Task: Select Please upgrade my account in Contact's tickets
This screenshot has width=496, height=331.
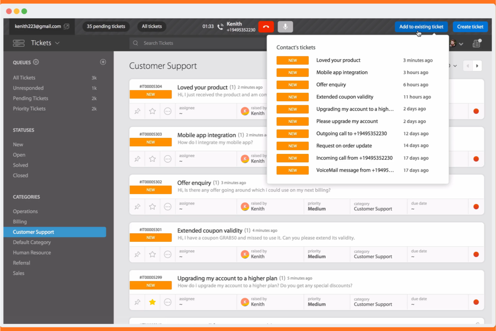Action: pos(347,121)
